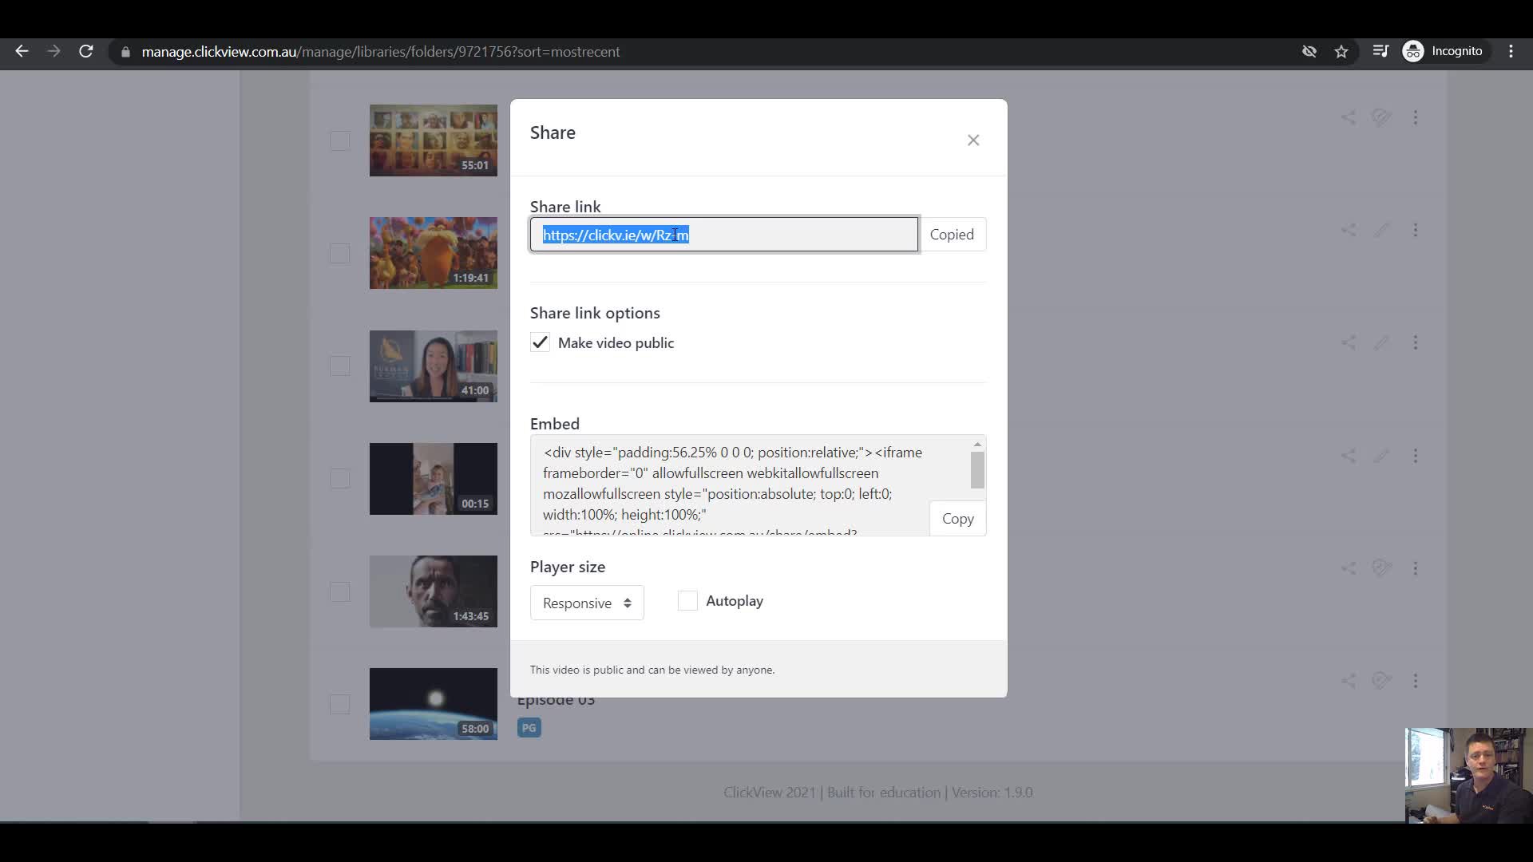Click the share icon on the 55:01 video row
1533x862 pixels.
pyautogui.click(x=1349, y=117)
